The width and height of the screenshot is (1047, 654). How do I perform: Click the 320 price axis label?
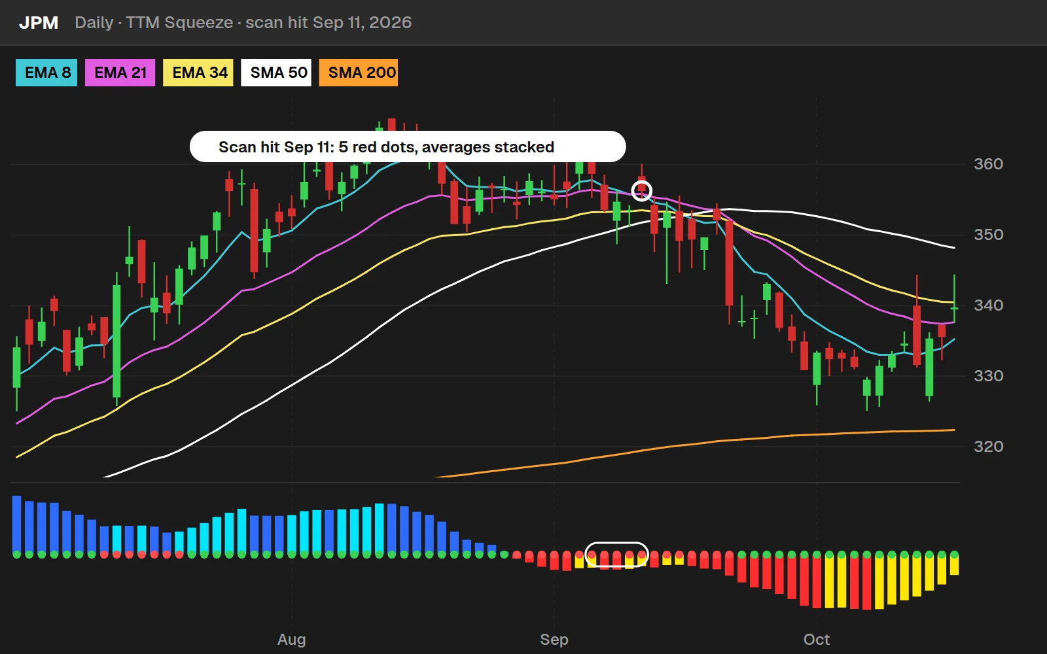(x=988, y=447)
